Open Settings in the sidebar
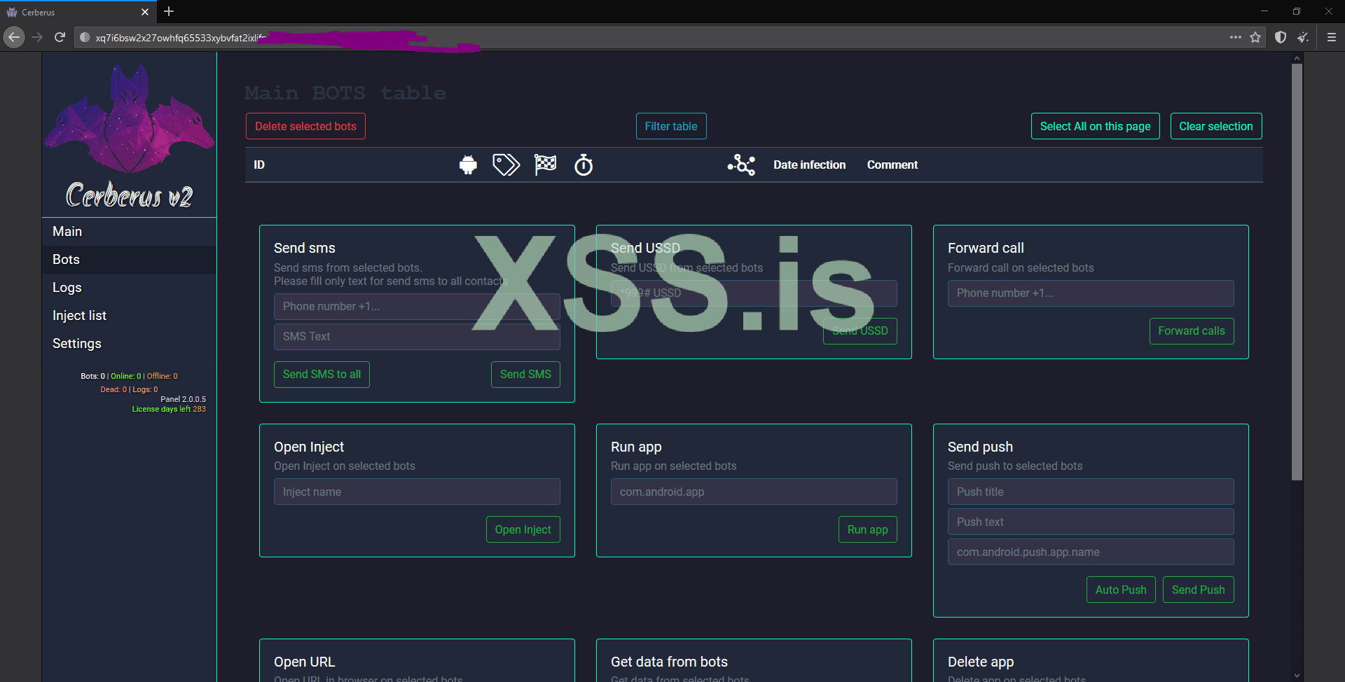 point(129,344)
